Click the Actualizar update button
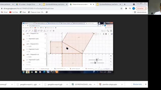This screenshot has height=90, width=161. click(x=141, y=8)
